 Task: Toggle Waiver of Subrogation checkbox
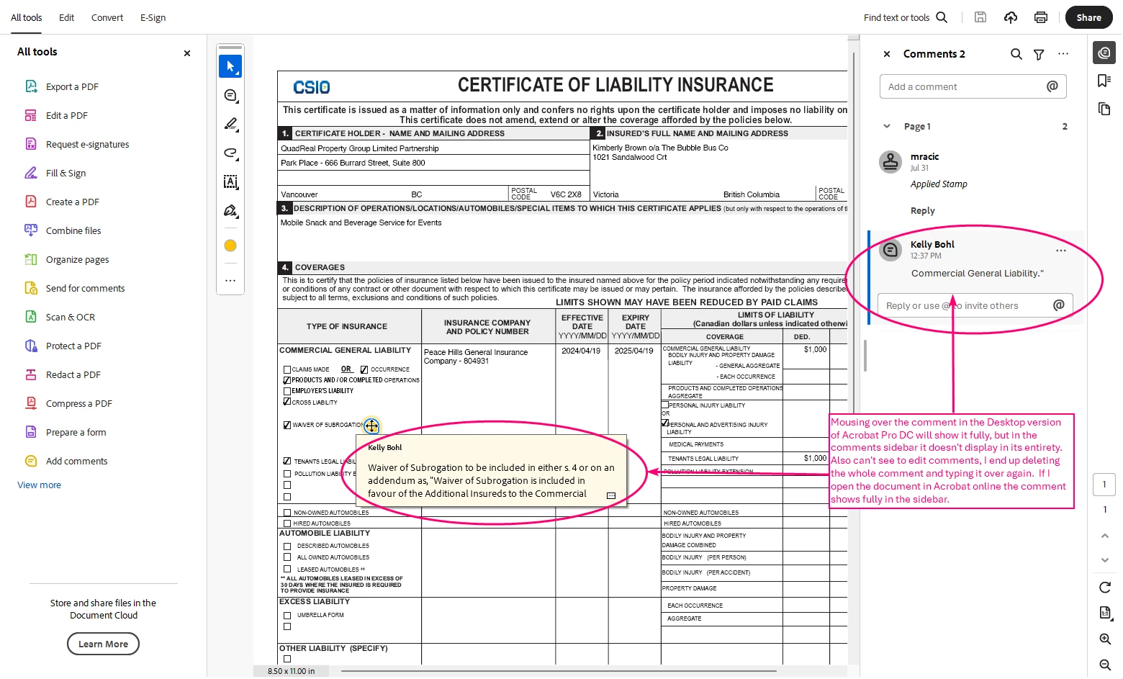pyautogui.click(x=287, y=425)
